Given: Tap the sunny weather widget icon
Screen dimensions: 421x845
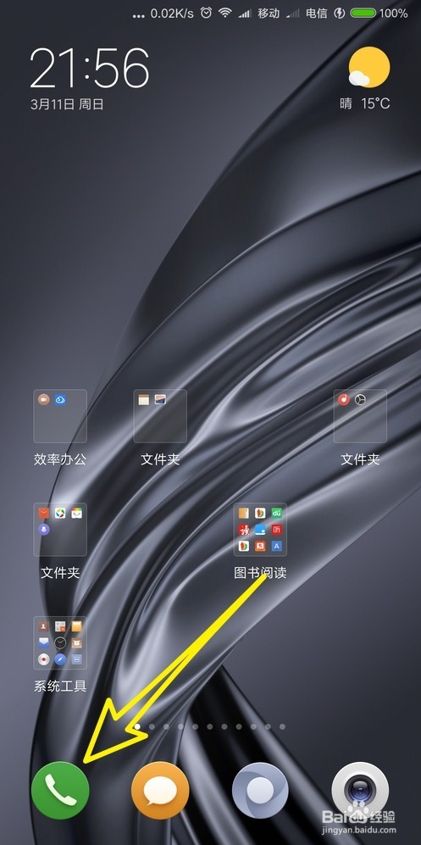Looking at the screenshot, I should (368, 67).
